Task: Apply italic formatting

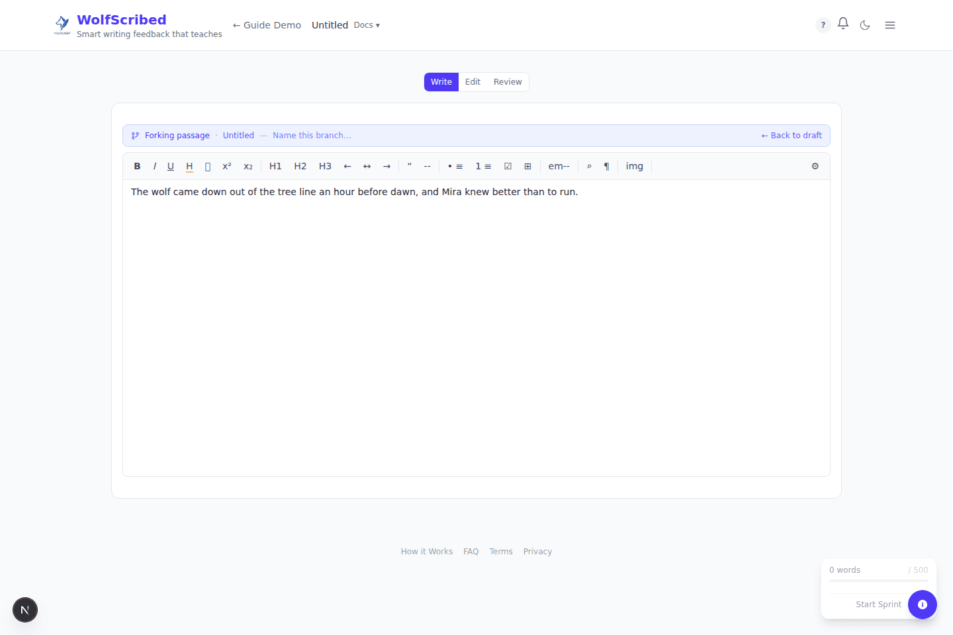Action: tap(154, 166)
